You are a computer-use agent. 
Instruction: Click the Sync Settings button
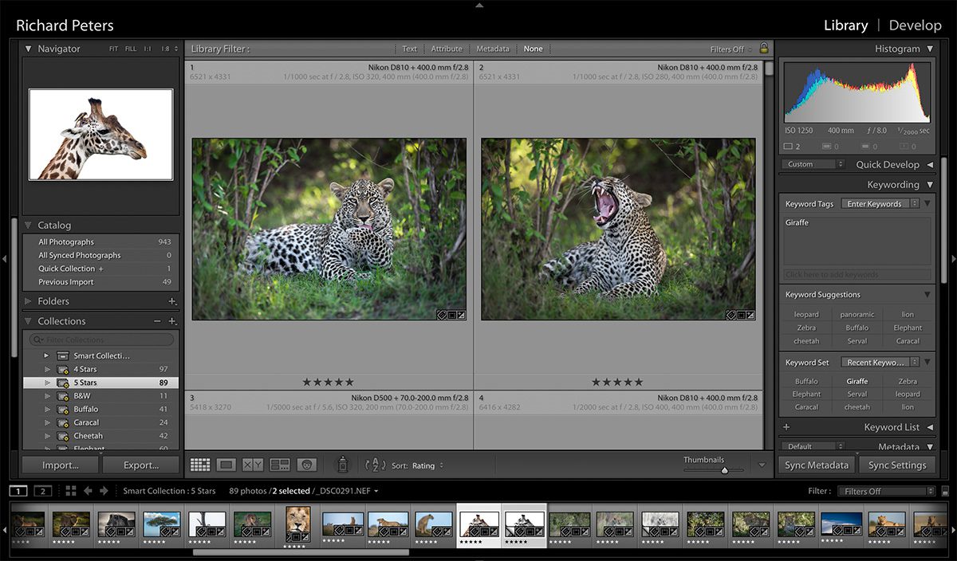pyautogui.click(x=897, y=465)
